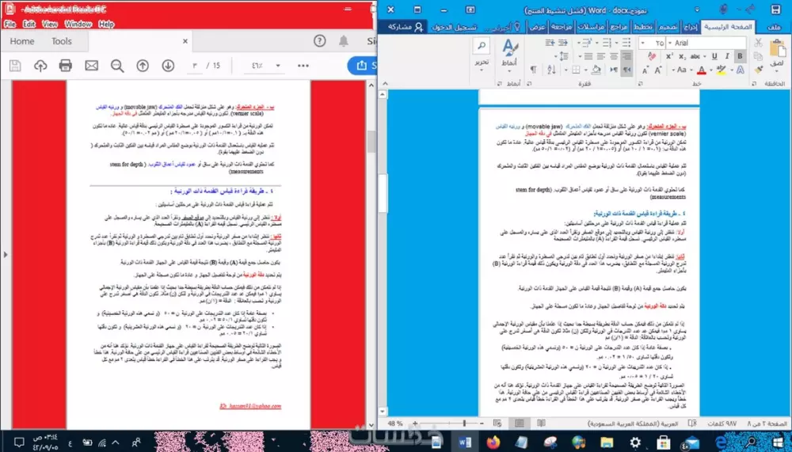Toggle Strikethrough abc formatting

coord(695,56)
